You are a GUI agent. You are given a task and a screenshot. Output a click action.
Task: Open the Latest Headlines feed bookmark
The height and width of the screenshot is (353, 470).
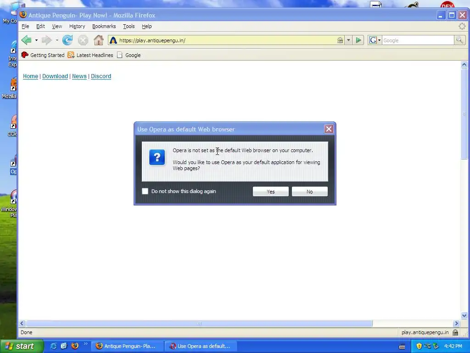coord(90,55)
